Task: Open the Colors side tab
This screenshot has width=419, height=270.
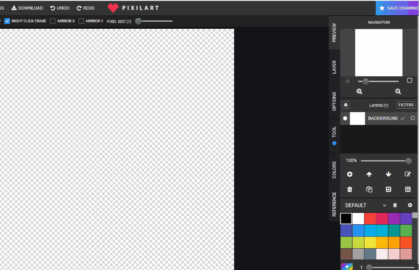Action: [x=334, y=170]
